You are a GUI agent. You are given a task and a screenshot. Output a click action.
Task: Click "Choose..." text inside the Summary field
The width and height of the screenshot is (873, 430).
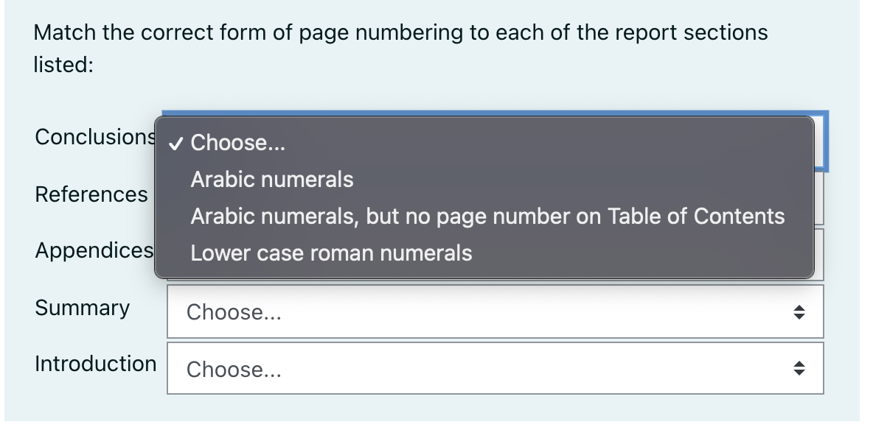(x=234, y=313)
